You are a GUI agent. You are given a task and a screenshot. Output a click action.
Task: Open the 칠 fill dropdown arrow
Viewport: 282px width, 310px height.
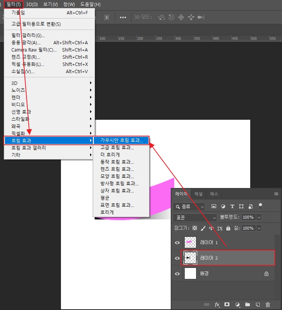point(259,228)
